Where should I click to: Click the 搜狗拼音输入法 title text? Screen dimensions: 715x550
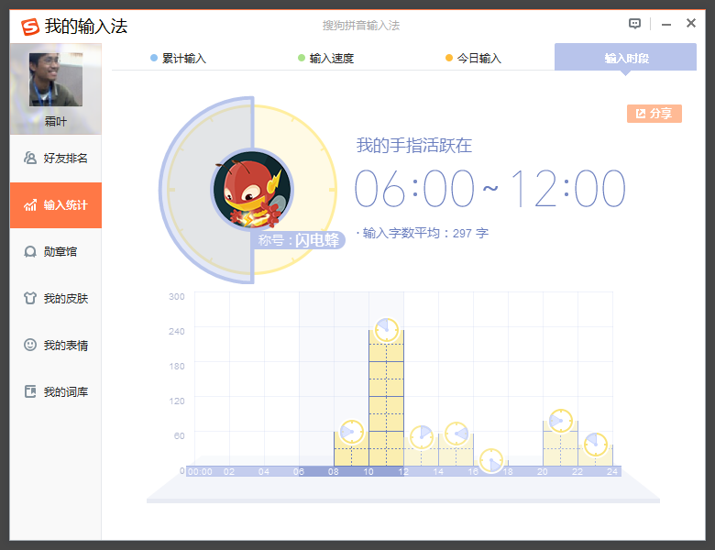click(x=360, y=26)
